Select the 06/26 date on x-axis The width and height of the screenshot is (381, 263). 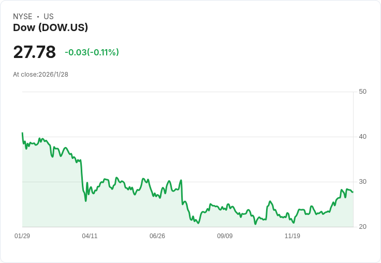[x=157, y=236]
